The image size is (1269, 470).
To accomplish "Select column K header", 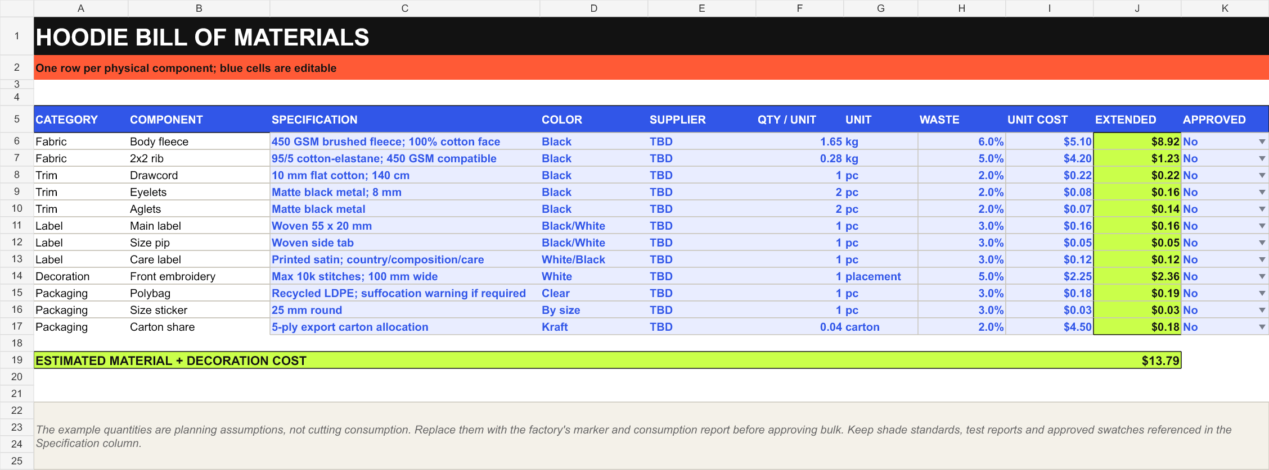I will [1225, 8].
